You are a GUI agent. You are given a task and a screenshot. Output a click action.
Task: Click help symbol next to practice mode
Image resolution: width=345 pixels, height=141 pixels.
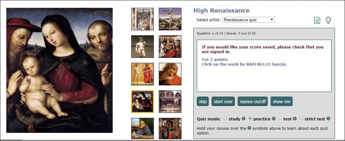[274, 119]
